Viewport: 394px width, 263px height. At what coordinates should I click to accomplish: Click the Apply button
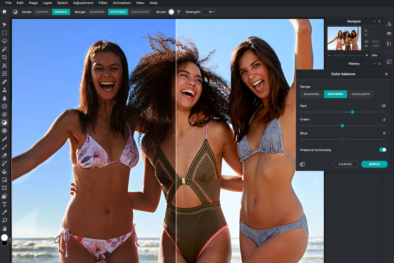[374, 164]
